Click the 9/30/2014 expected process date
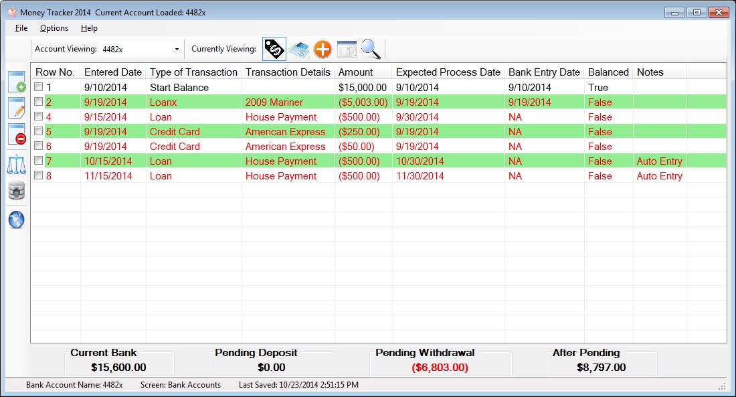Image resolution: width=736 pixels, height=397 pixels. click(x=418, y=117)
